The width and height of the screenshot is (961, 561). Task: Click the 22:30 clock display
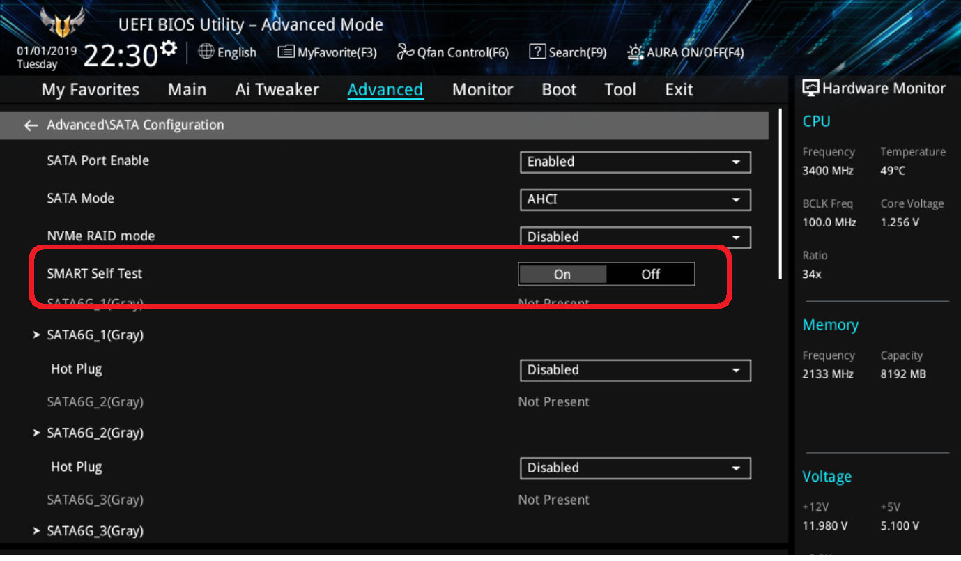(121, 55)
